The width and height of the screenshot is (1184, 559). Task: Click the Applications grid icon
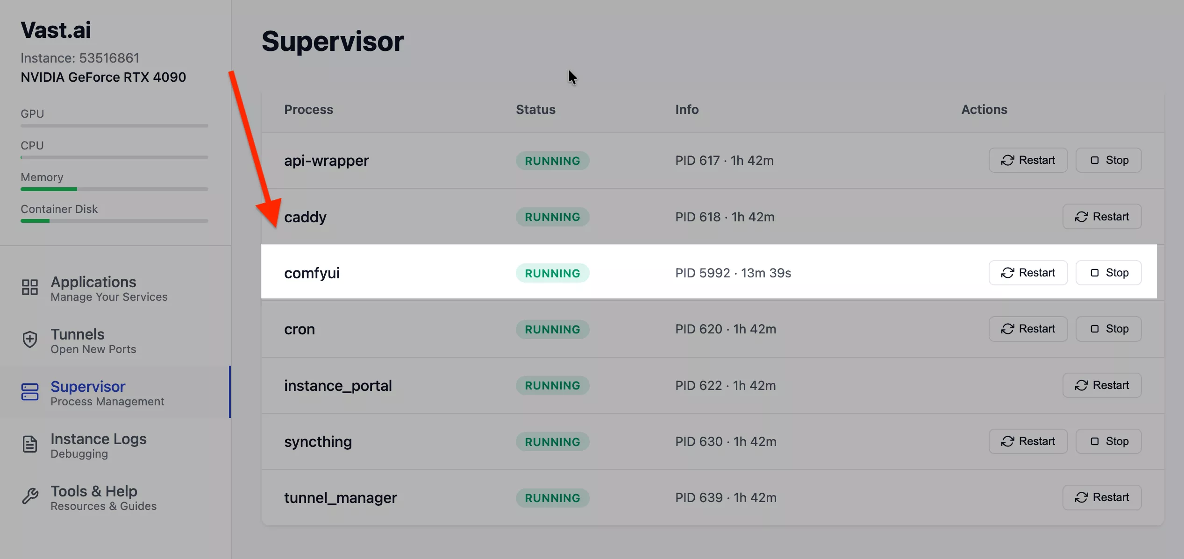tap(30, 287)
